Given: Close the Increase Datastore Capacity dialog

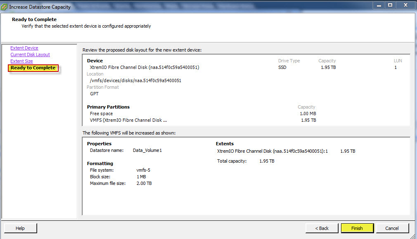Looking at the screenshot, I should (x=404, y=5).
